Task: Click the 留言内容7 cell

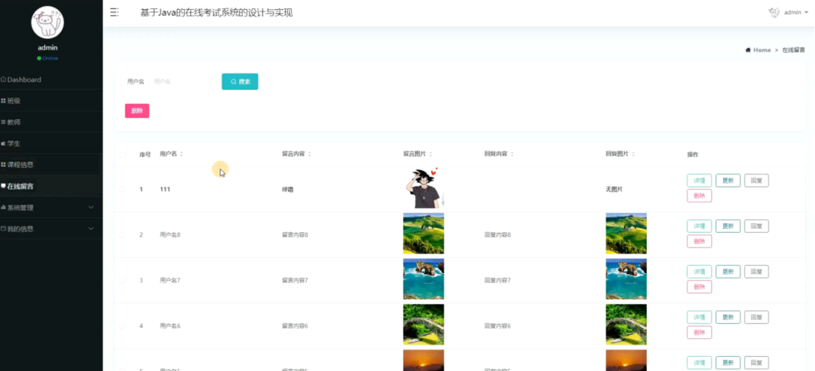Action: pos(295,280)
